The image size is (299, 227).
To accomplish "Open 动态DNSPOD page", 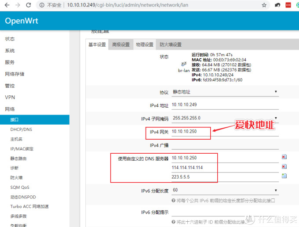I will (23, 197).
